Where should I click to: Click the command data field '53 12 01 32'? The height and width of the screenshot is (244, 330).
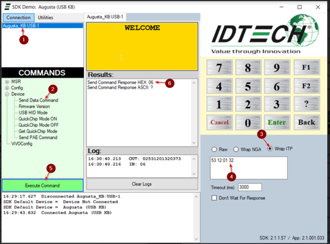click(x=248, y=168)
